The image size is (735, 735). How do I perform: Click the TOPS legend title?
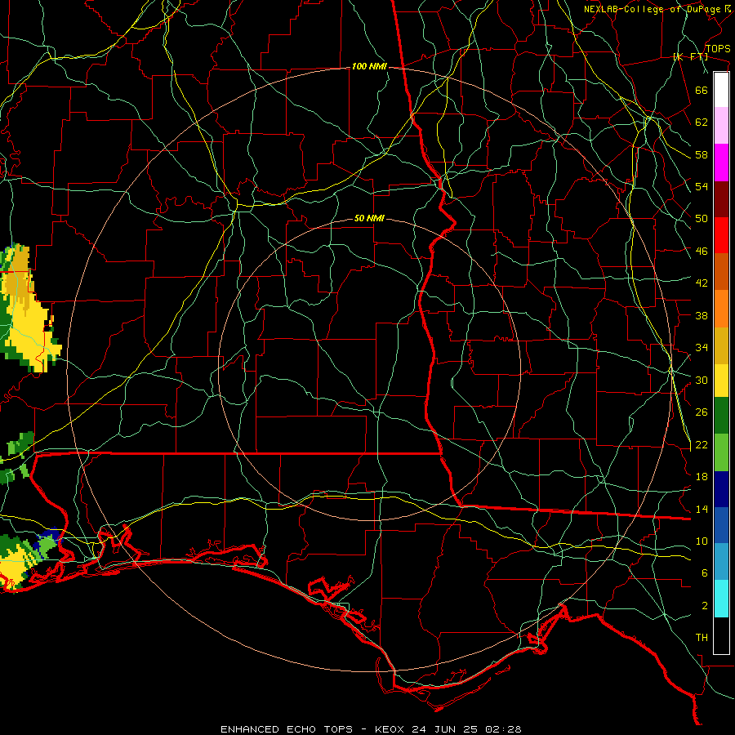718,49
